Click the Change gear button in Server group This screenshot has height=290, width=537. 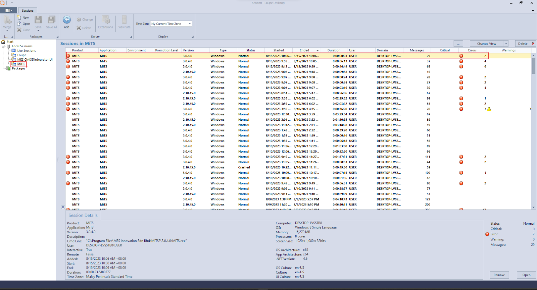85,19
